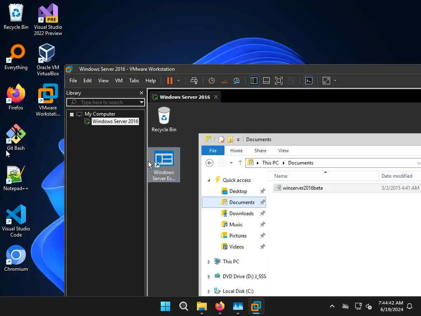Click the Explorer forward arrow
Viewport: 421px width, 316px height.
pos(222,163)
